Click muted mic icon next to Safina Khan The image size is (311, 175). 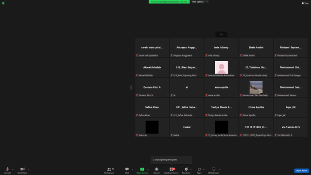pyautogui.click(x=137, y=115)
